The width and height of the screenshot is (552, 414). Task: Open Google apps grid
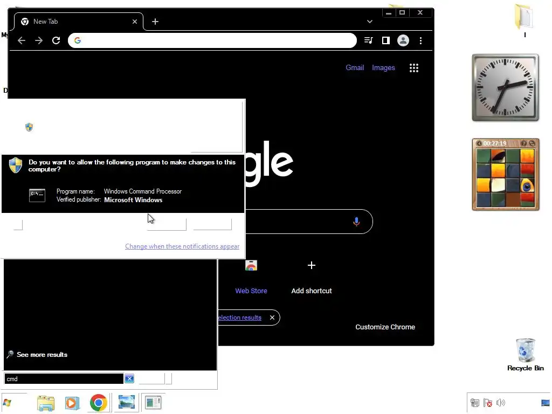tap(414, 68)
